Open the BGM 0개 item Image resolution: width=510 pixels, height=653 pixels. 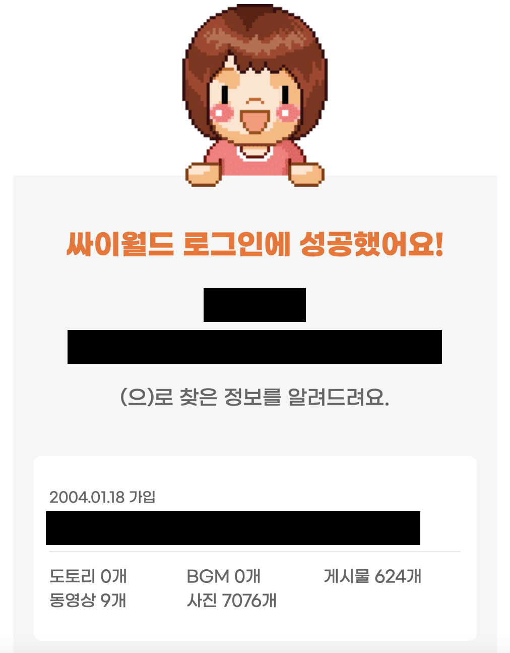pyautogui.click(x=223, y=576)
